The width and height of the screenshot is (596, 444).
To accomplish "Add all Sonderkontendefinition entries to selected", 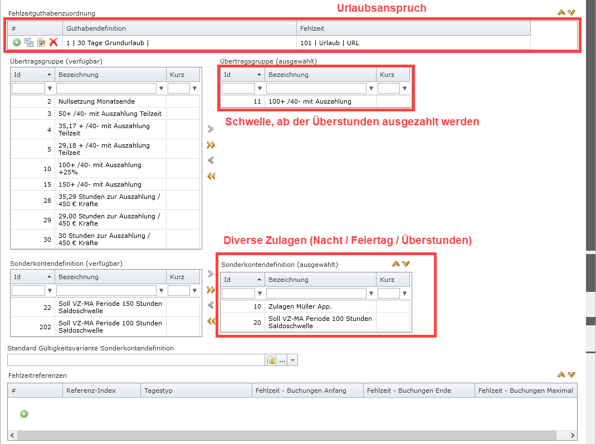I will click(211, 290).
